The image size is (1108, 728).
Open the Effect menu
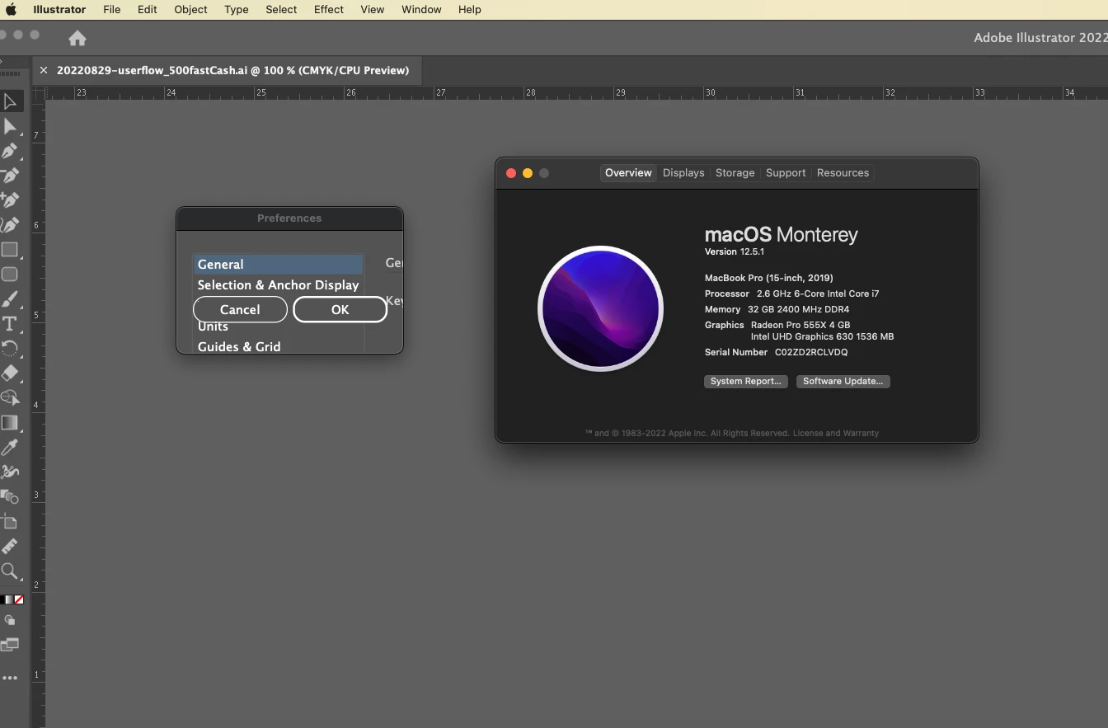point(329,9)
